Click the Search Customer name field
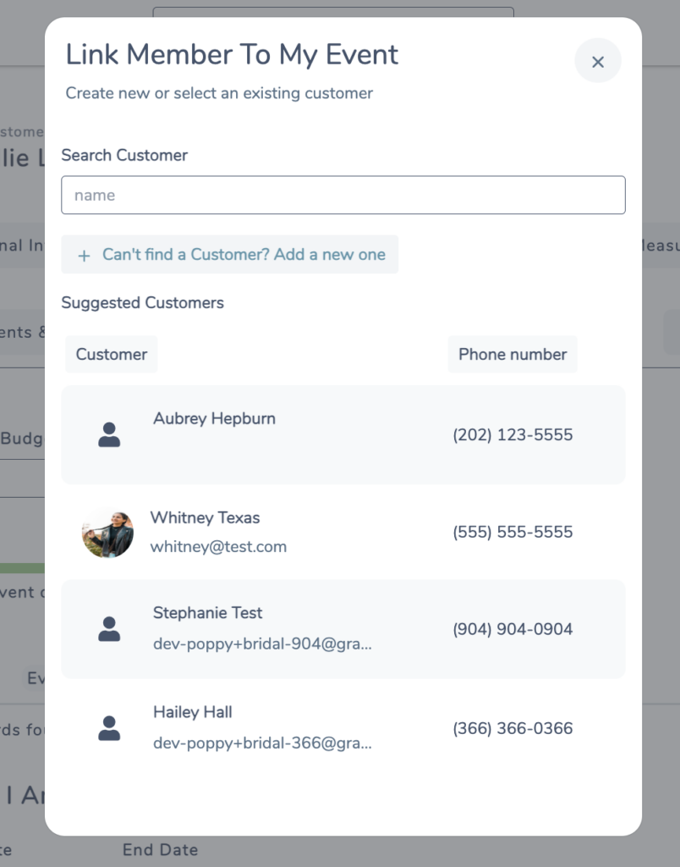 (x=343, y=196)
